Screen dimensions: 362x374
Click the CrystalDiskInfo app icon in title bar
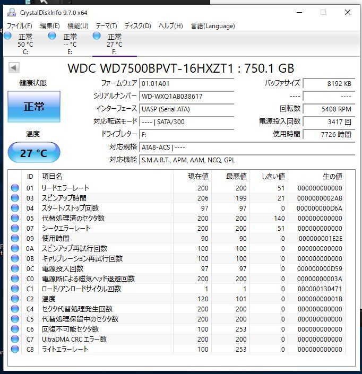(12, 12)
